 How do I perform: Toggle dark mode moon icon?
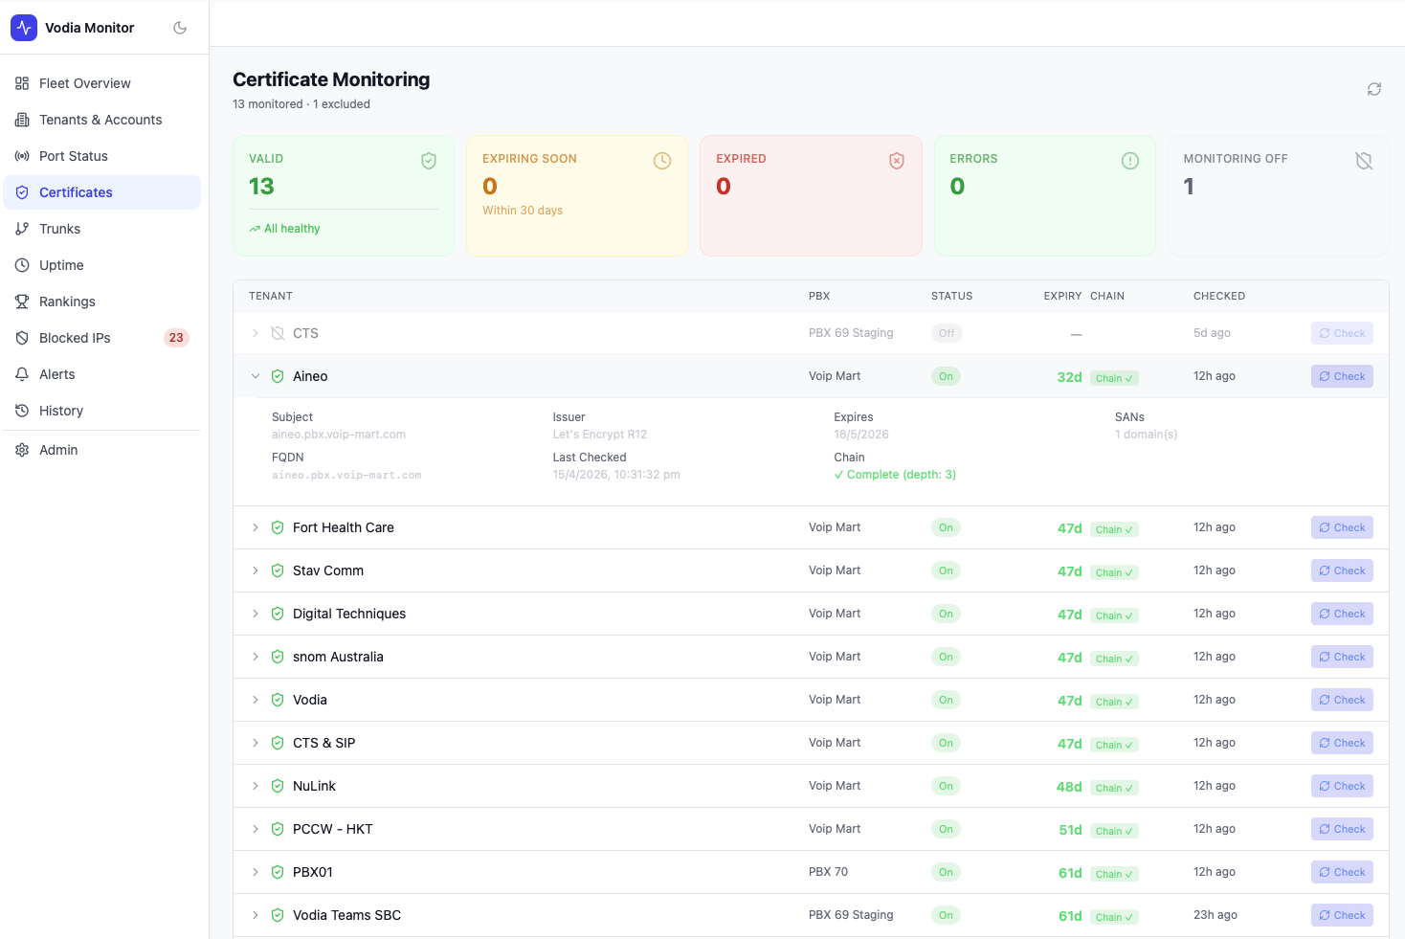tap(180, 28)
